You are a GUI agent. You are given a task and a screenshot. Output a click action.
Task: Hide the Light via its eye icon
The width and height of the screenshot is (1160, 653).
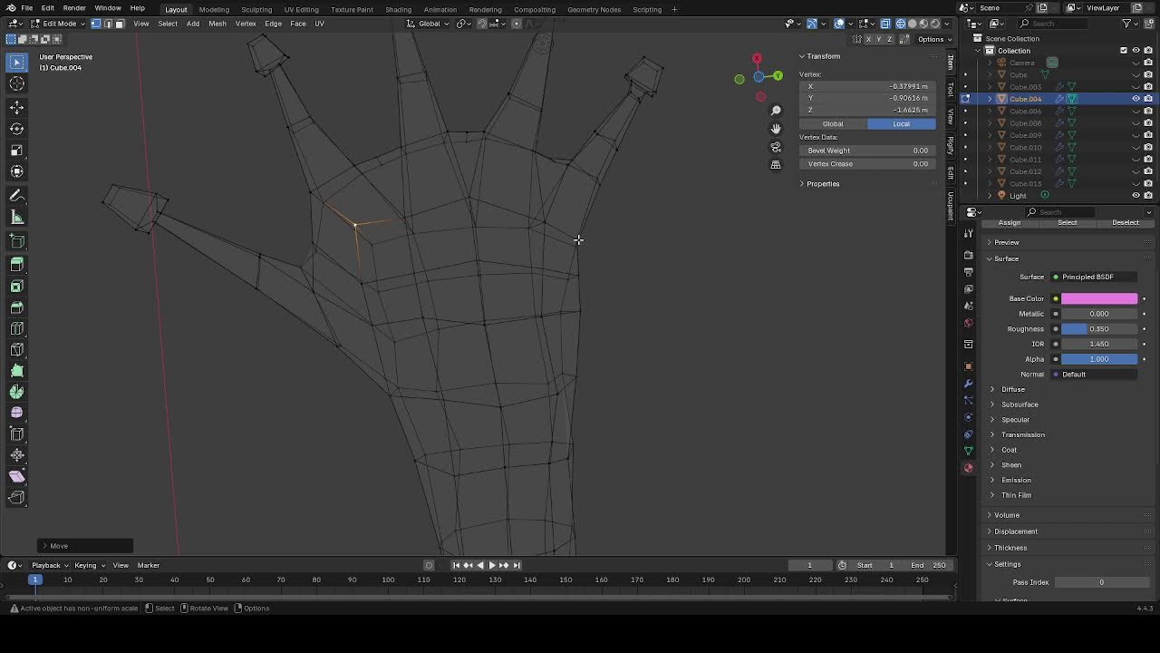pos(1136,196)
